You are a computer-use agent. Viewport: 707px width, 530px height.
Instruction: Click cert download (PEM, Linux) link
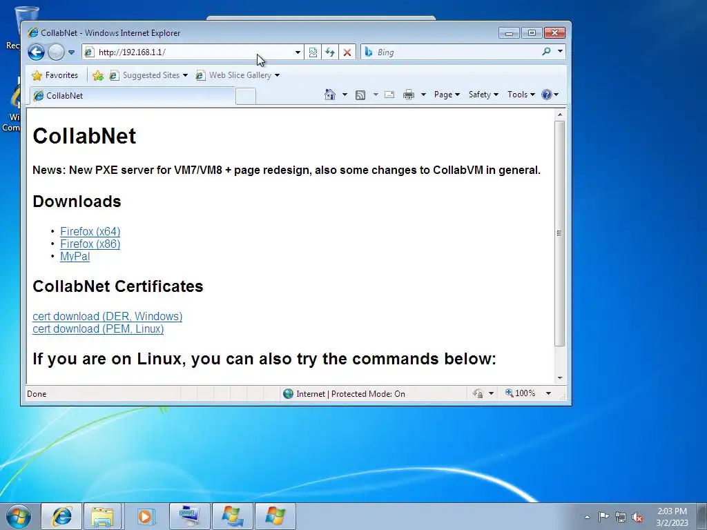pos(98,329)
